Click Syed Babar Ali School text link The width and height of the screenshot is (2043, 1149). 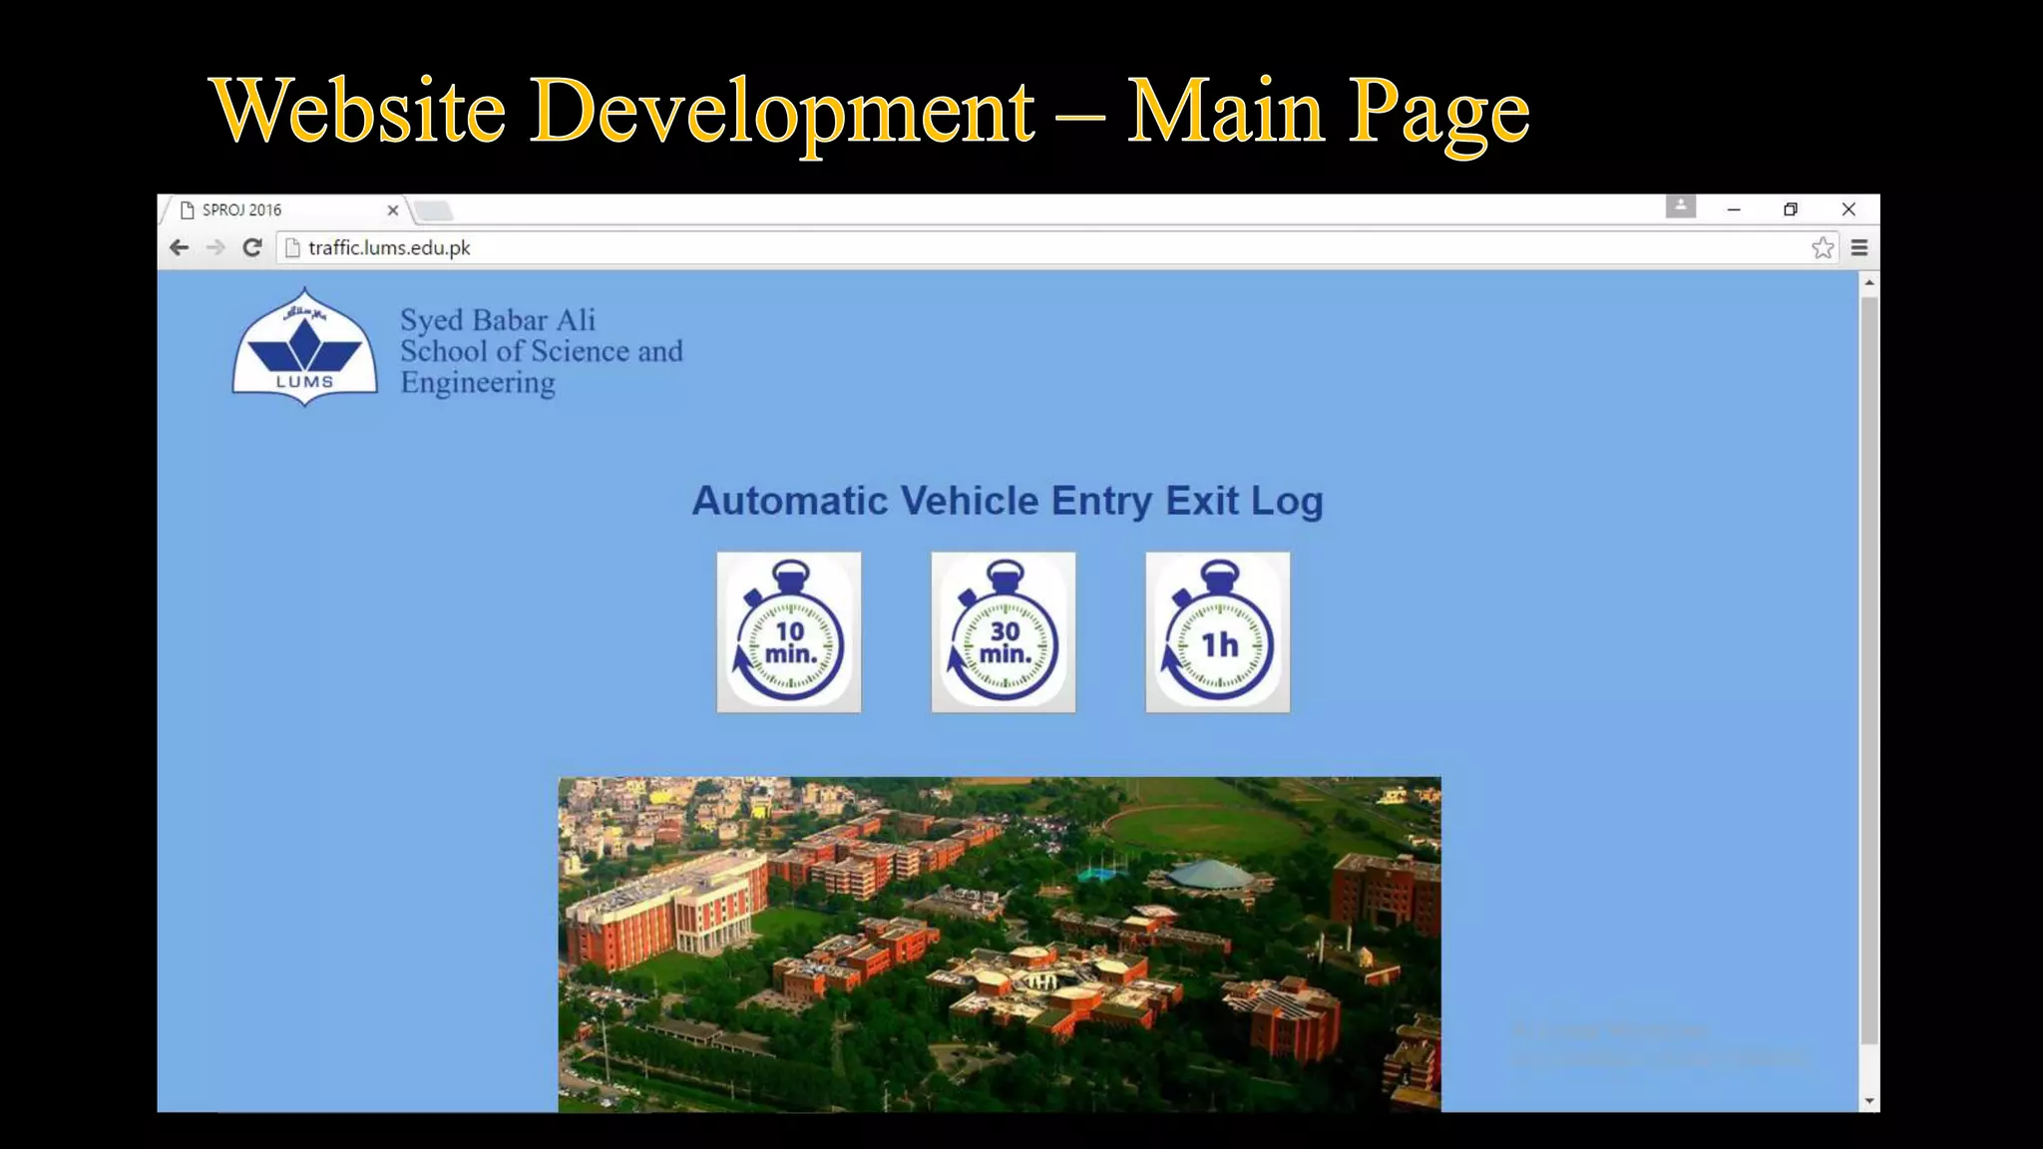click(x=541, y=351)
